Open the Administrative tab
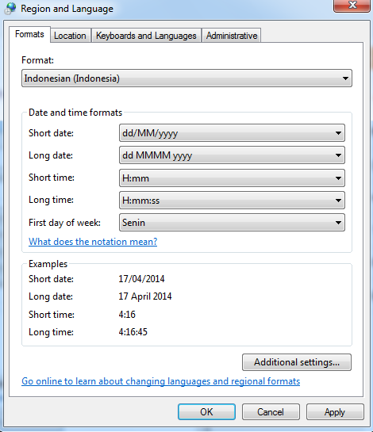Viewport: 373px width, 432px height. pos(232,36)
